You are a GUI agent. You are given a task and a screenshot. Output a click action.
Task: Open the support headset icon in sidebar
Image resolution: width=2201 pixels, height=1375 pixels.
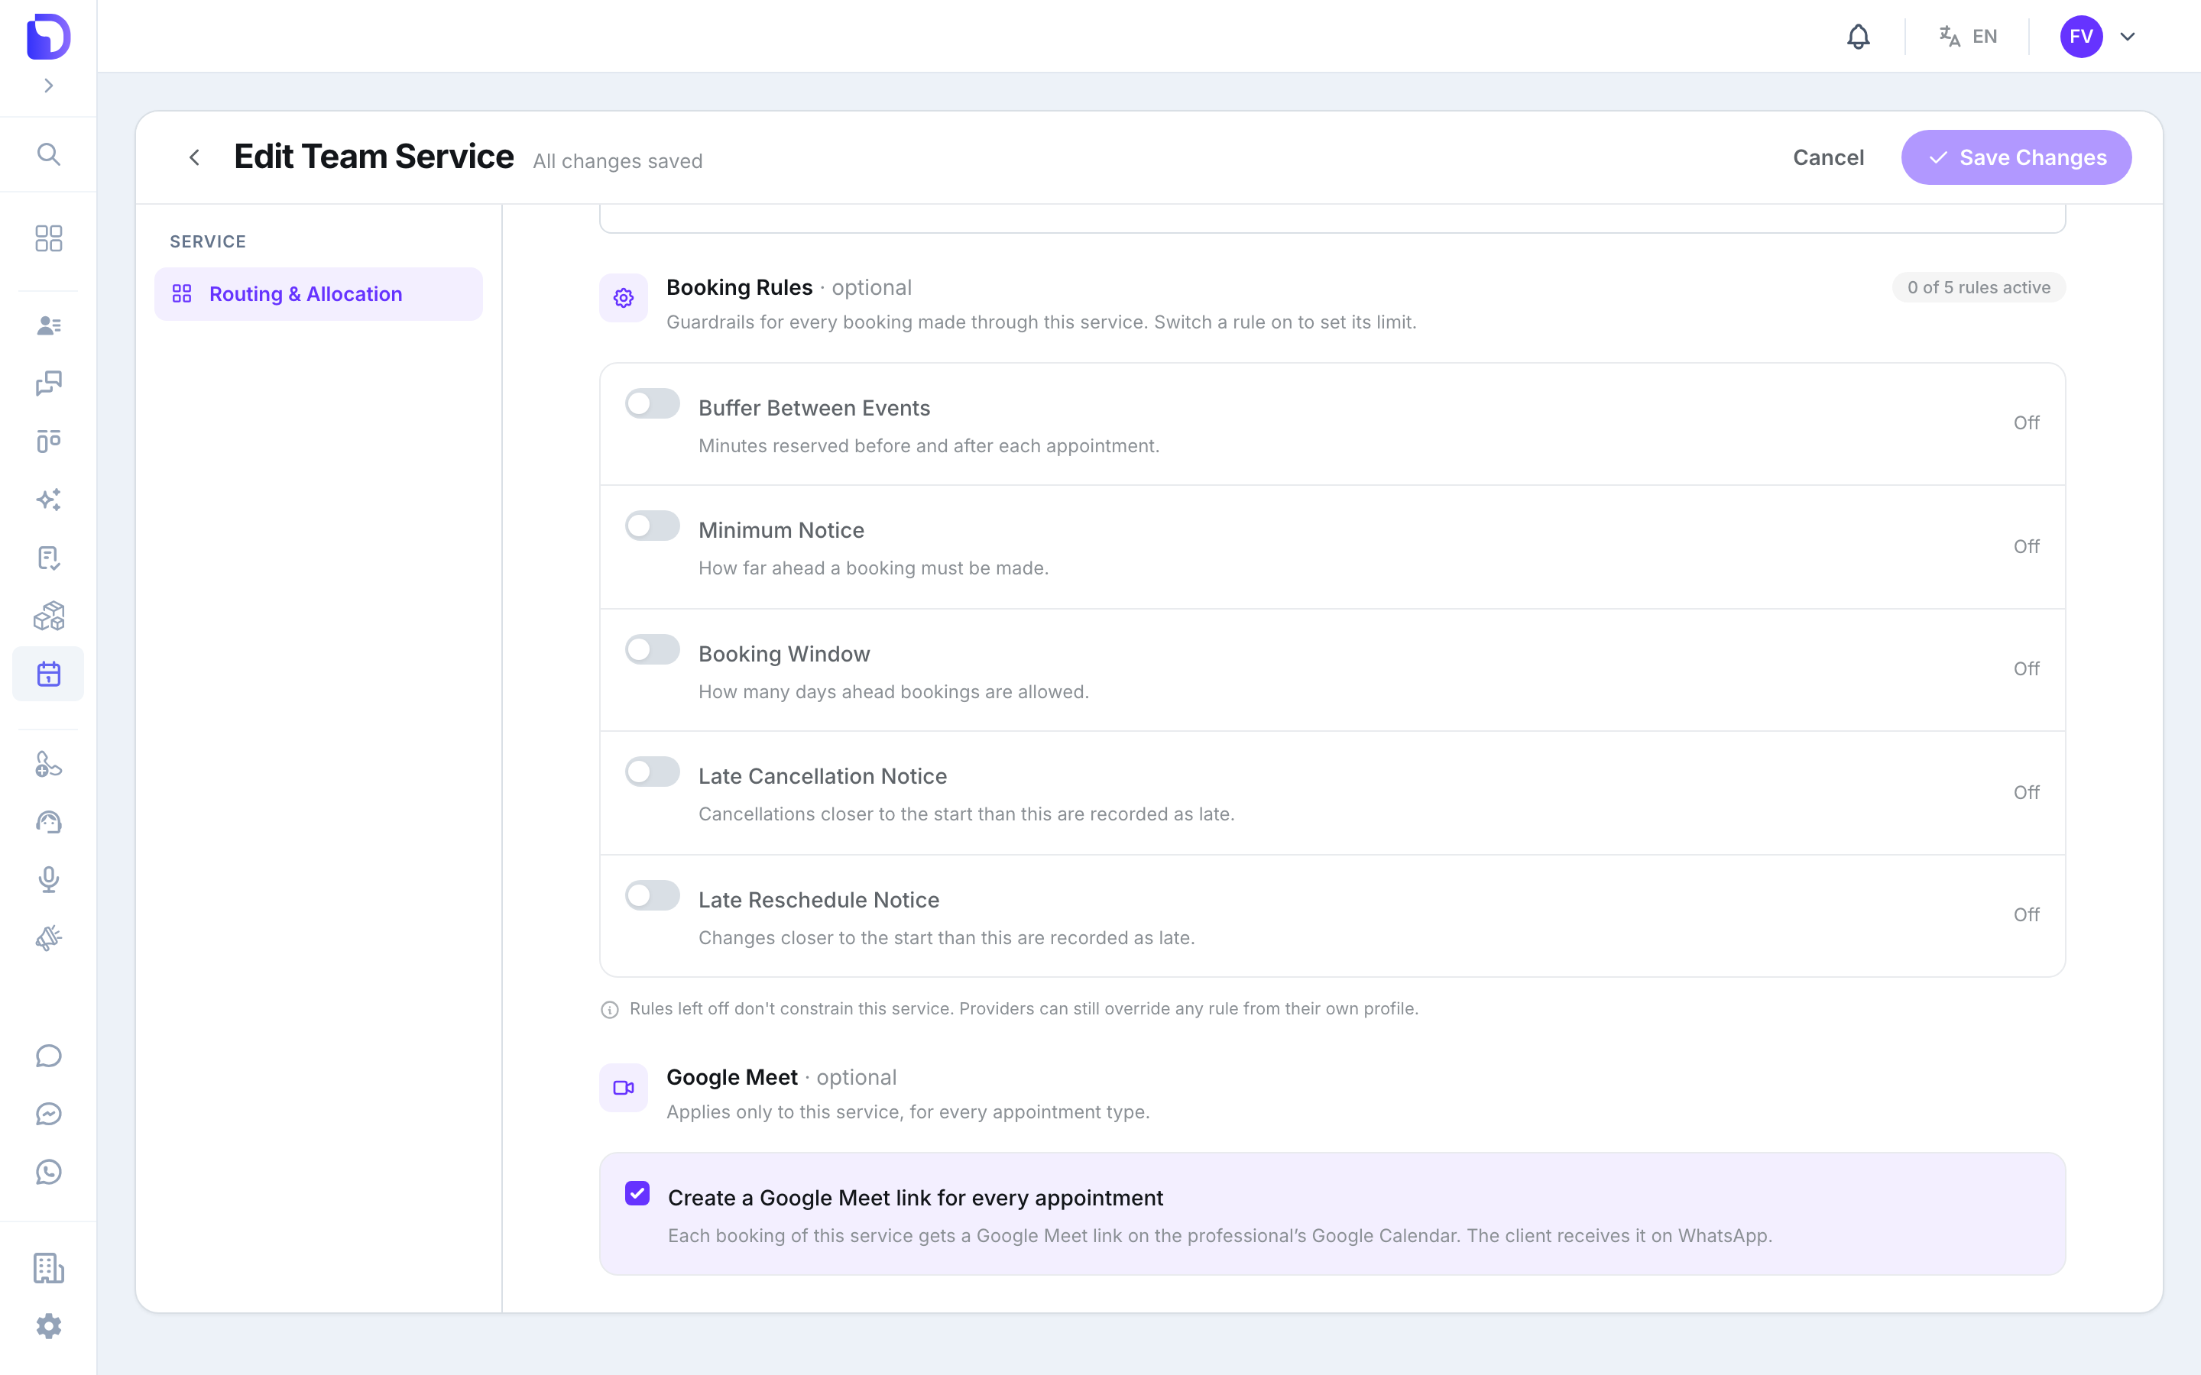48,822
